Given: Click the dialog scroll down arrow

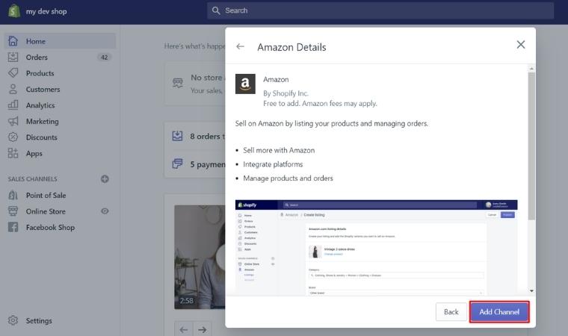Looking at the screenshot, I should click(x=531, y=290).
